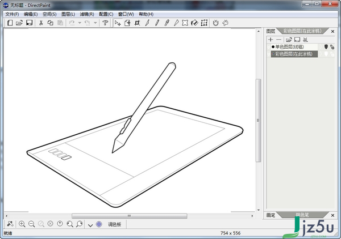Click the merge-down layers icon
341x239 pixels.
[x=305, y=40]
